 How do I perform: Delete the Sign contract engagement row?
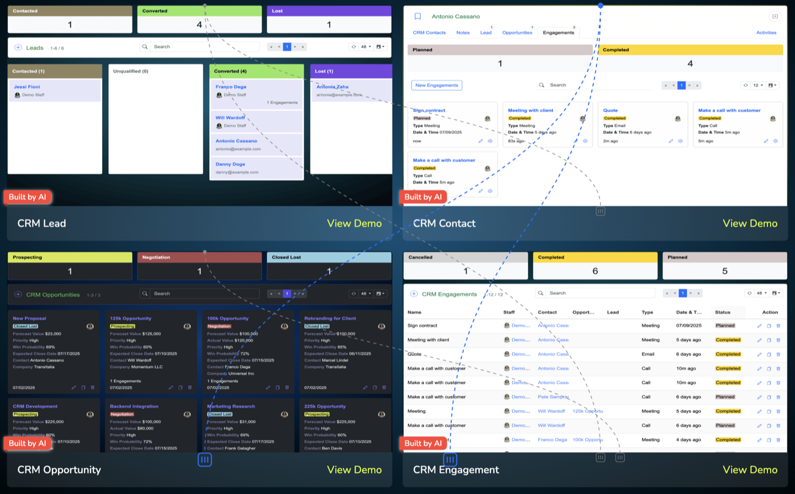pos(778,326)
